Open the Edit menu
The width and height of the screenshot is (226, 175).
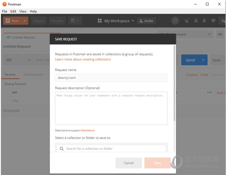click(13, 11)
